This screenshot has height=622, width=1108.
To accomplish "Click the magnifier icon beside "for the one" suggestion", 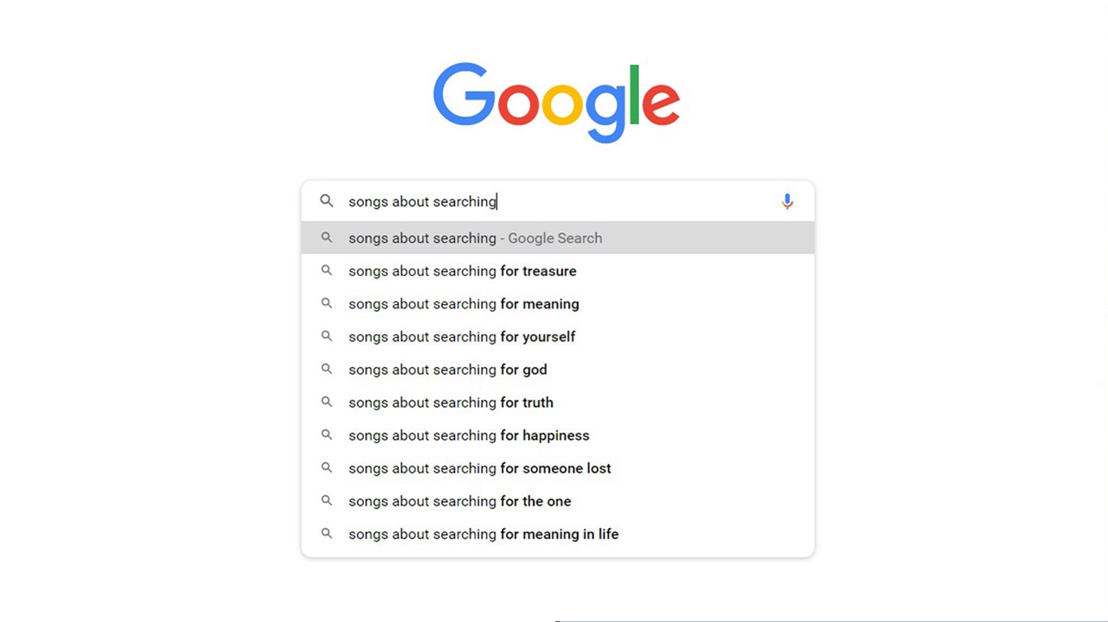I will point(326,500).
